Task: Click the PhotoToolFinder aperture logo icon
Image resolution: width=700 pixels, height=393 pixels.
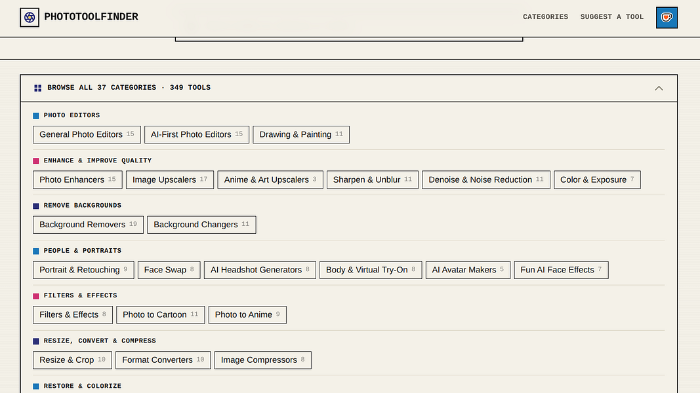Action: pyautogui.click(x=30, y=18)
